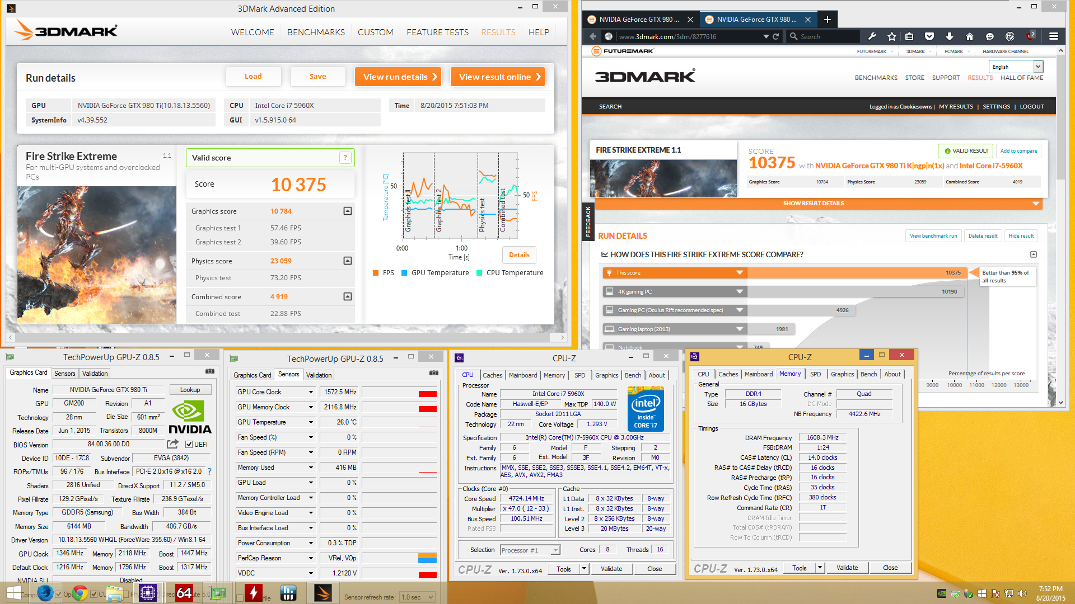Click the camera icon in GPU-Z Sensors window

pos(434,372)
